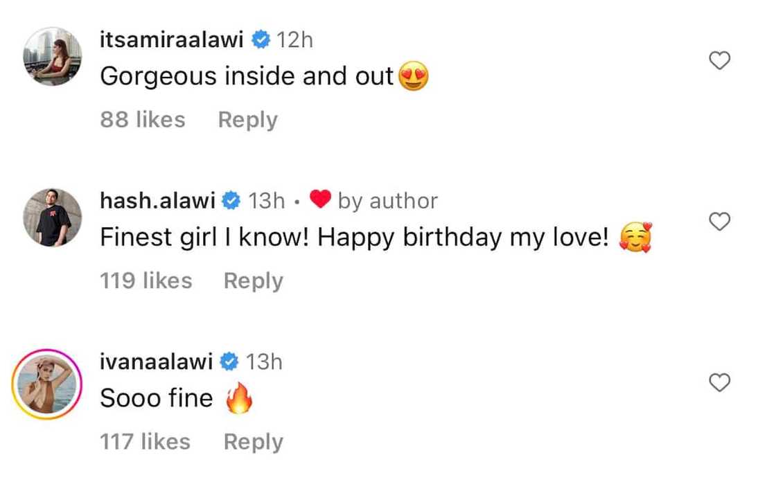The image size is (776, 491).
Task: Click the verified badge next to ivanaalawi
Action: 230,361
